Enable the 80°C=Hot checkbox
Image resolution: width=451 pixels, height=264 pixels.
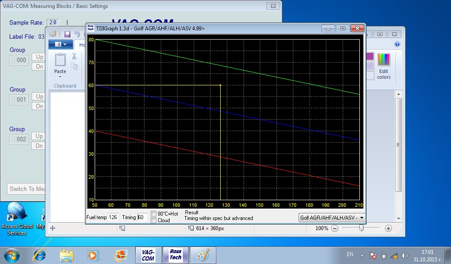coord(153,214)
